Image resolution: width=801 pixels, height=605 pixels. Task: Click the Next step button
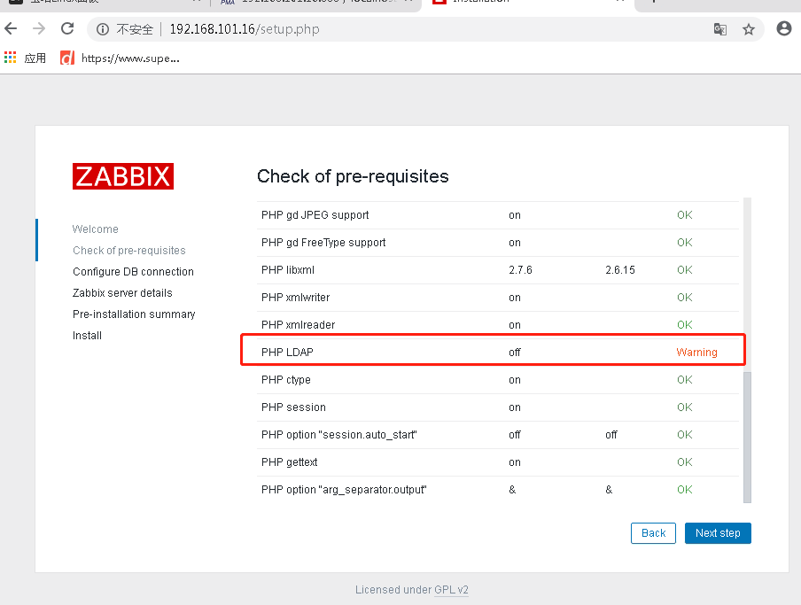[x=718, y=533]
